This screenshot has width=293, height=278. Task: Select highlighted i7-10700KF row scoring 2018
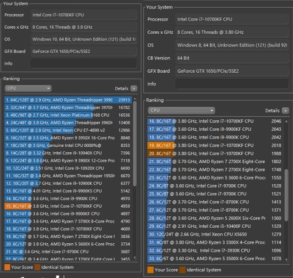click(215, 145)
